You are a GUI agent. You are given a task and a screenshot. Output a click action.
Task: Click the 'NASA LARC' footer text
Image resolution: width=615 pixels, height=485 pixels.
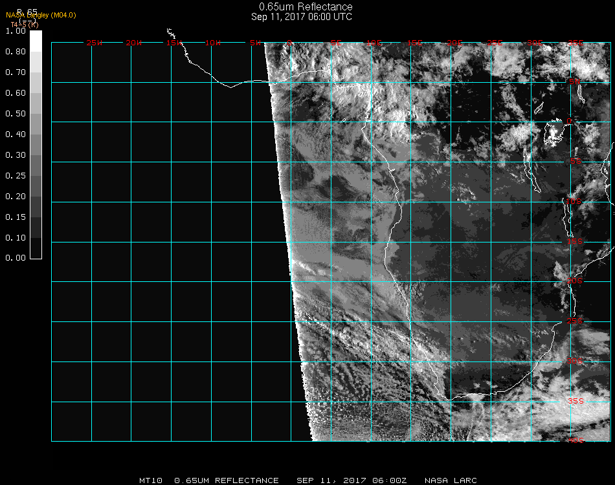[x=451, y=480]
